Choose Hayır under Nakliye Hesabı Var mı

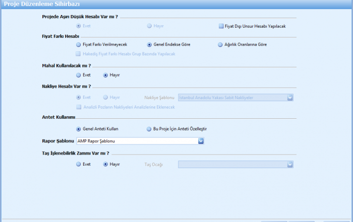105,97
